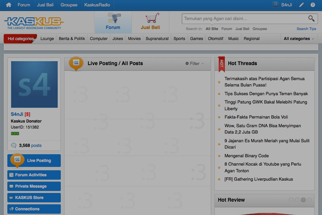Select first Hot Review pagination dot
Viewport: 322px width, 215px height.
tap(291, 200)
